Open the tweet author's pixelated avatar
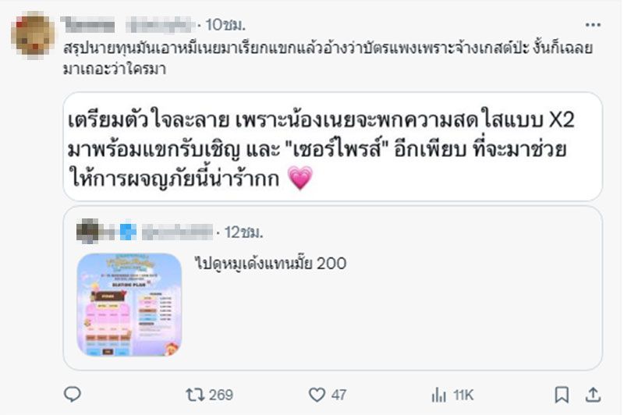The image size is (624, 415). coord(33,34)
